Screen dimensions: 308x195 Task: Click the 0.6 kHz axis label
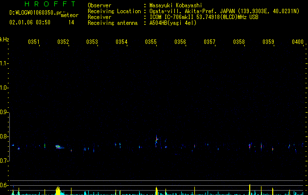4,185
